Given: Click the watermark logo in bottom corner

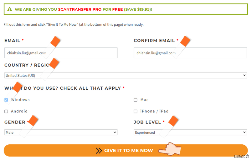Looking at the screenshot, I should 242,156.
